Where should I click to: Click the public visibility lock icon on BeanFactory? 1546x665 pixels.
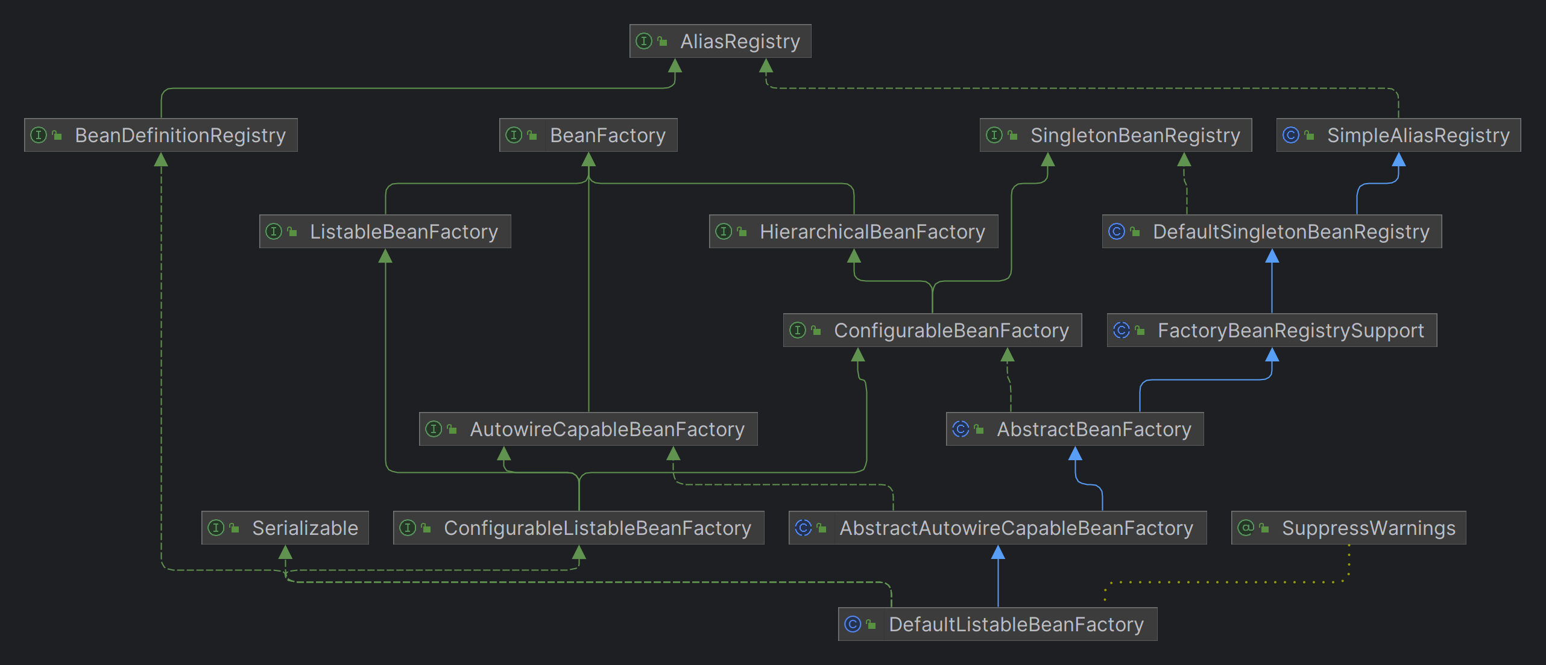click(532, 135)
